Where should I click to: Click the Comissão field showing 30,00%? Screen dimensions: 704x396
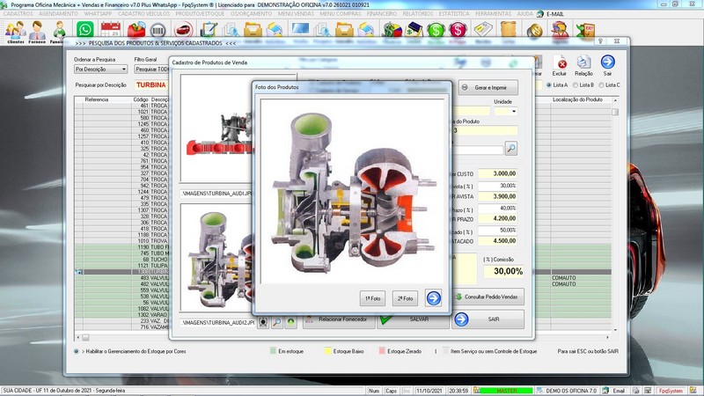[503, 271]
